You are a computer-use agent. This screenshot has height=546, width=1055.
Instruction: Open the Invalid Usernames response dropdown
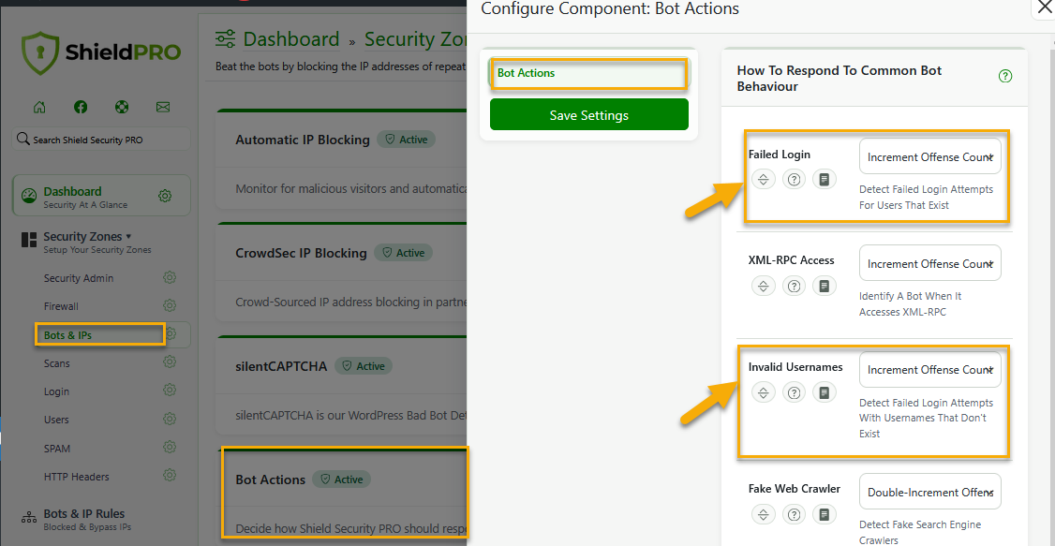[929, 370]
